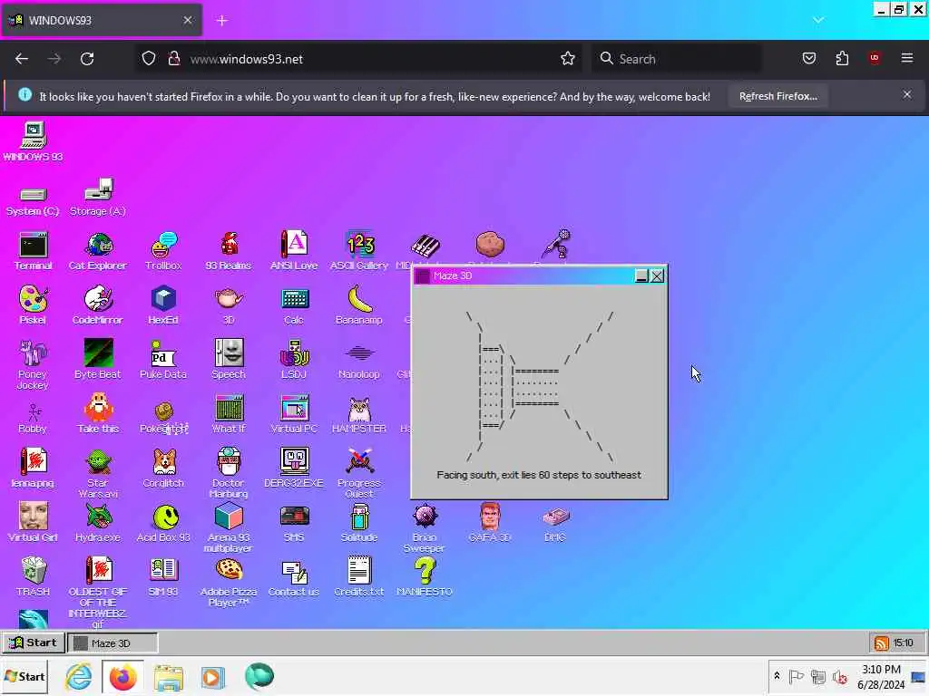Open the Firefox hamburger menu
This screenshot has width=929, height=696.
(906, 58)
